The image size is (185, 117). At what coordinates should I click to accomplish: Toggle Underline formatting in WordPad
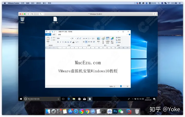click(63, 42)
